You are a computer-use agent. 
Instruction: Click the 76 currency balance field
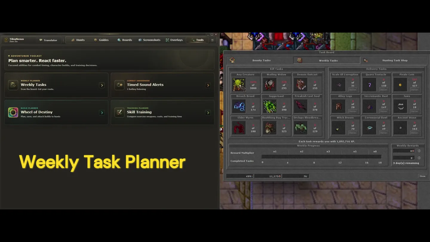296,176
